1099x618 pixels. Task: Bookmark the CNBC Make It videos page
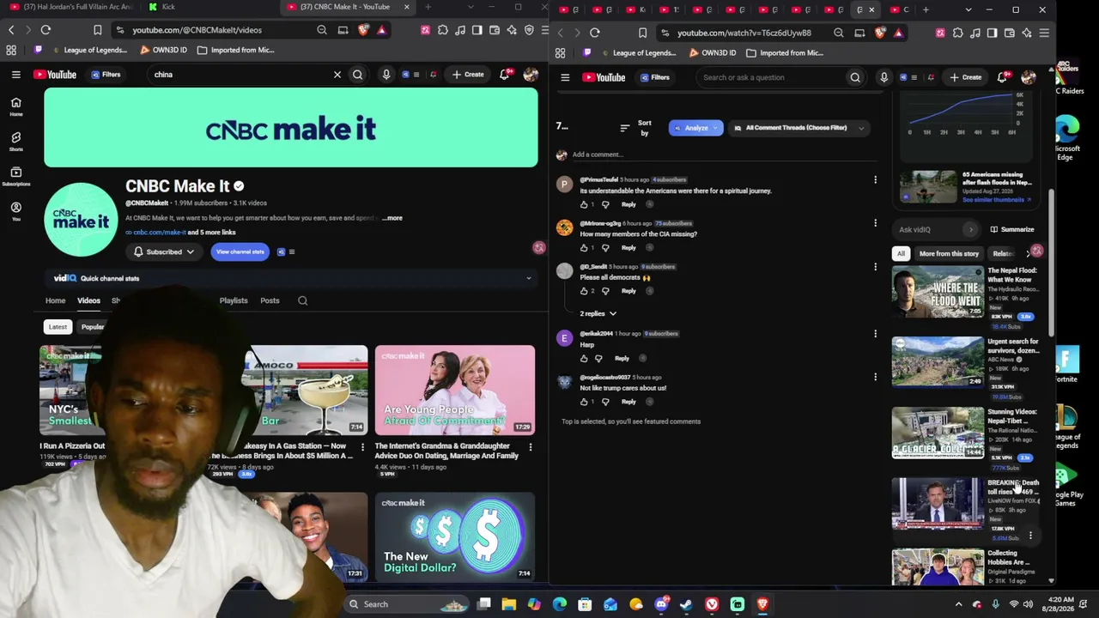click(x=97, y=30)
